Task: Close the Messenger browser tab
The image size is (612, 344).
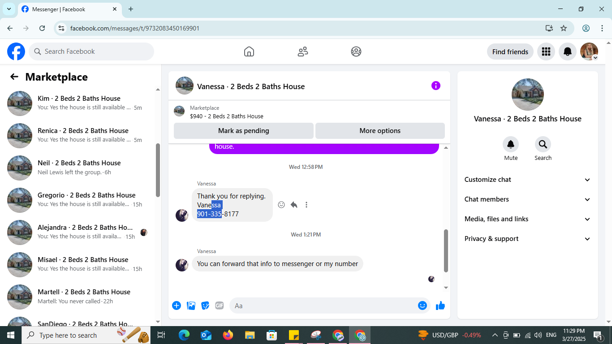Action: pyautogui.click(x=115, y=9)
